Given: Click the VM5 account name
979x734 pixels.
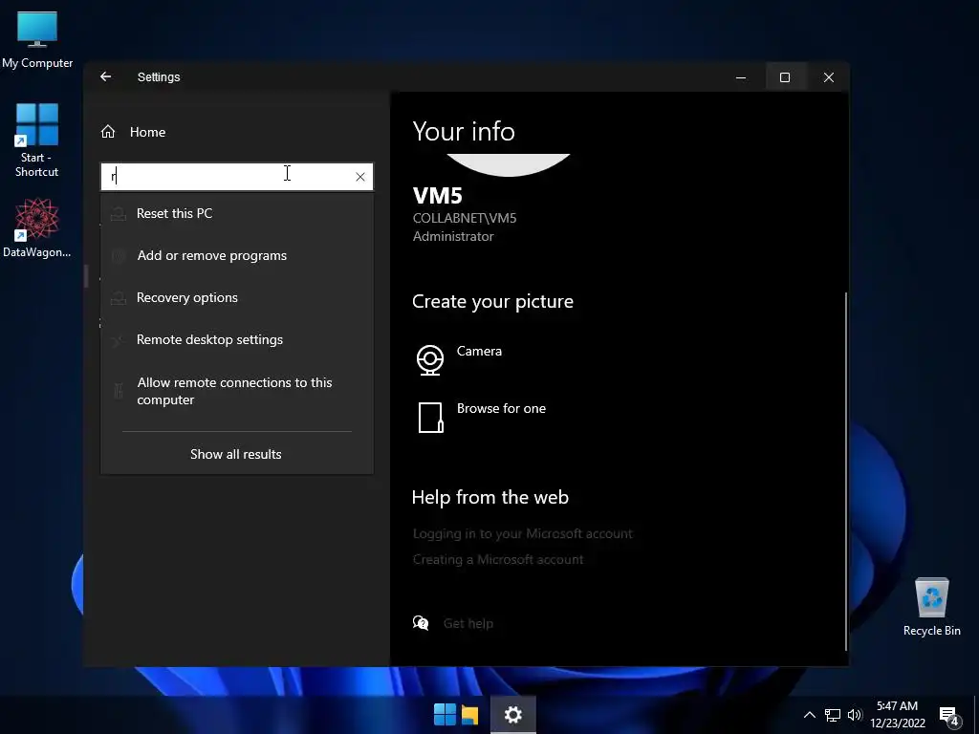Looking at the screenshot, I should click(438, 195).
